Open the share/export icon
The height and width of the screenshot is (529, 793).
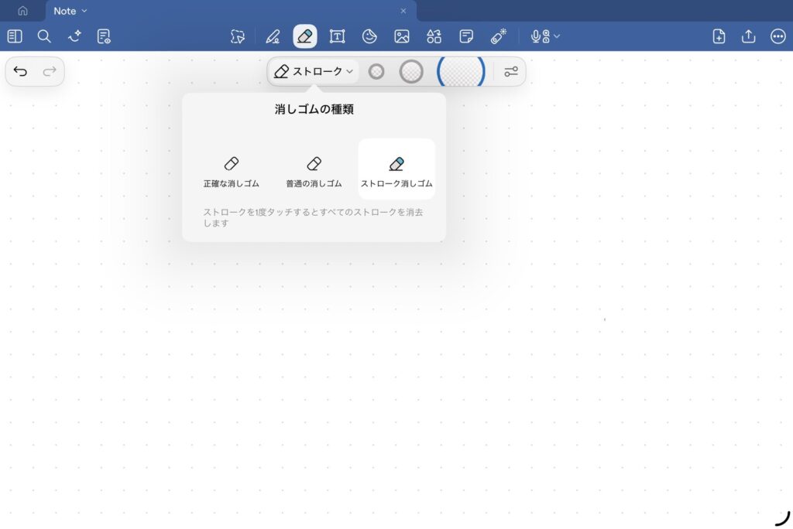(748, 36)
